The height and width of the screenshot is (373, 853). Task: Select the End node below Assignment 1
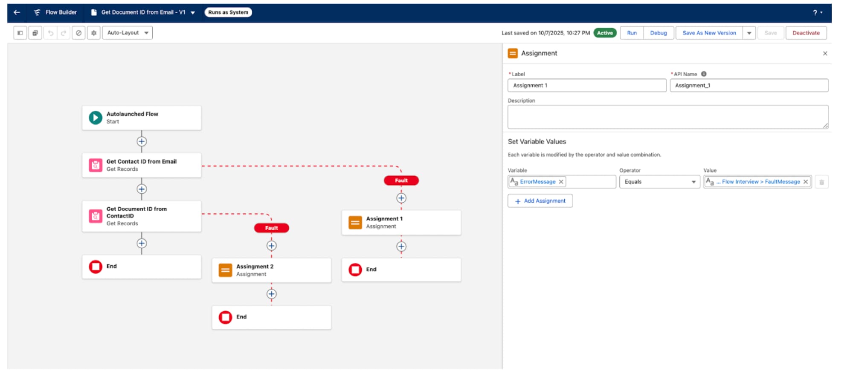click(x=401, y=270)
